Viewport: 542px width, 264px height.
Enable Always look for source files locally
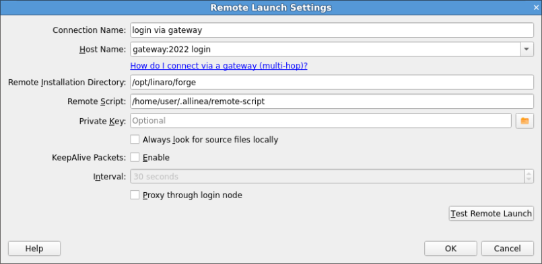pos(135,140)
